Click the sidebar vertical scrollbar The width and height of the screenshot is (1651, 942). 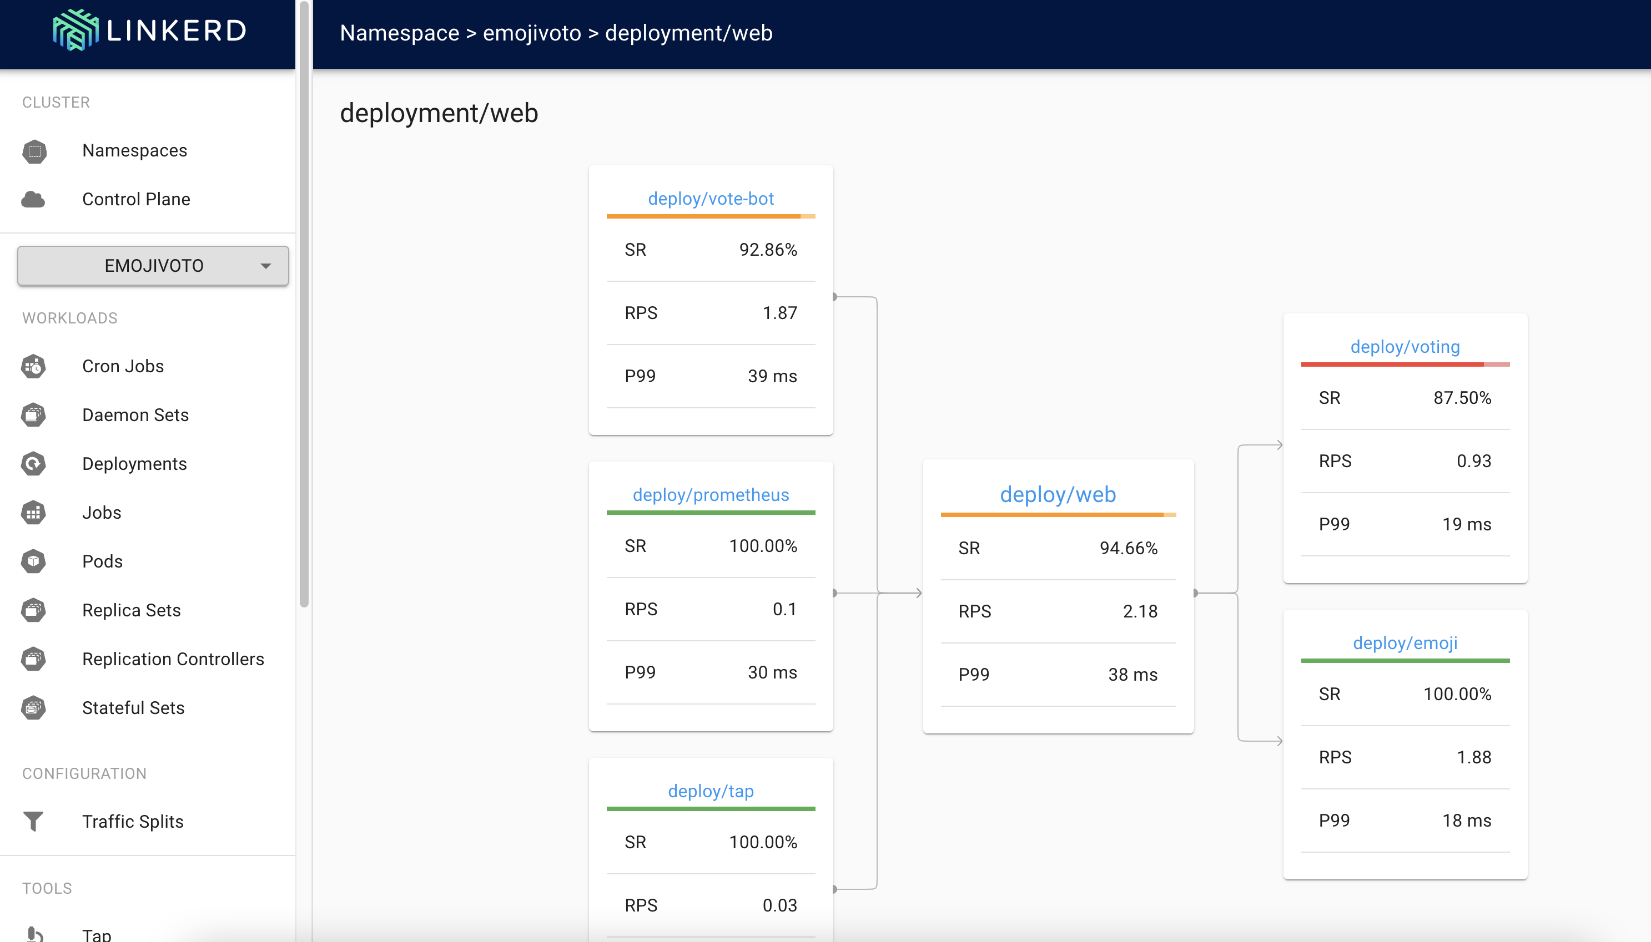[304, 304]
